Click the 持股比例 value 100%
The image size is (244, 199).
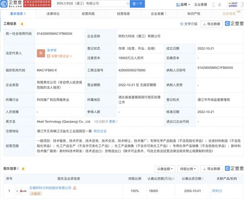pyautogui.click(x=135, y=191)
